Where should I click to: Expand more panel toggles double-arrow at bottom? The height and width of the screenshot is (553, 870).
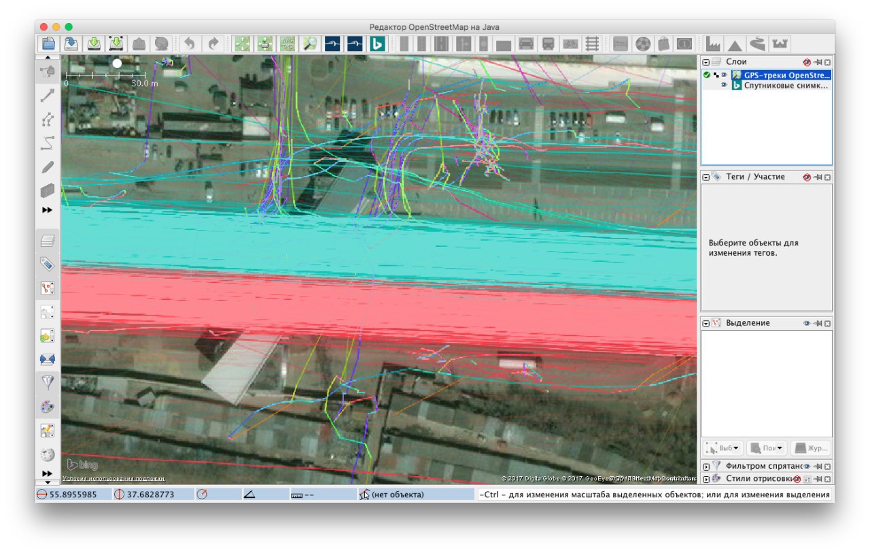48,473
